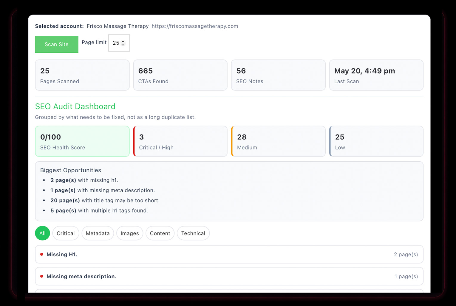Screen dimensions: 456x306
Task: Open the SEO Health Score card
Action: pyautogui.click(x=82, y=141)
